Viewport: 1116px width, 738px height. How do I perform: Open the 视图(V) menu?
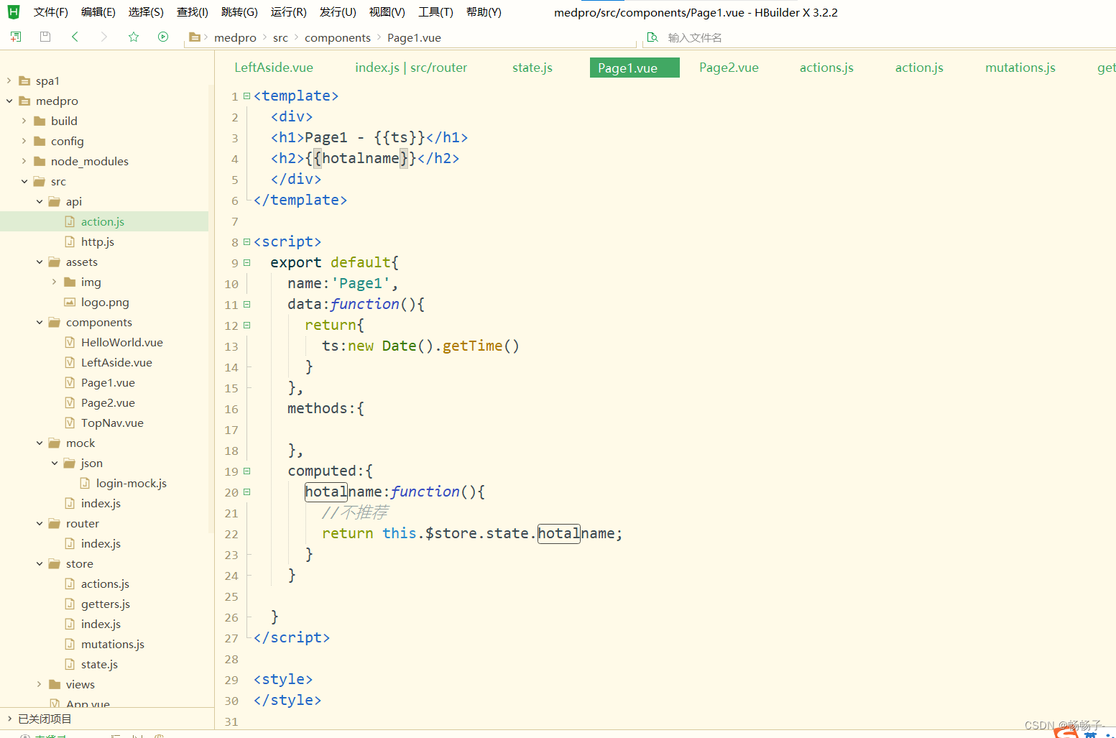click(x=387, y=12)
